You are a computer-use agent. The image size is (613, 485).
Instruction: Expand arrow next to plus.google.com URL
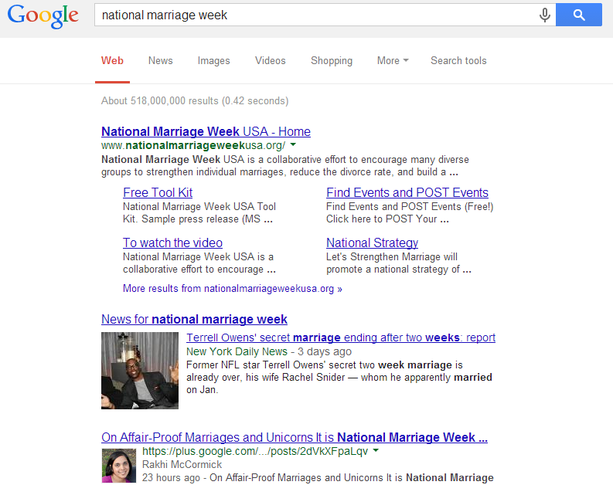376,451
